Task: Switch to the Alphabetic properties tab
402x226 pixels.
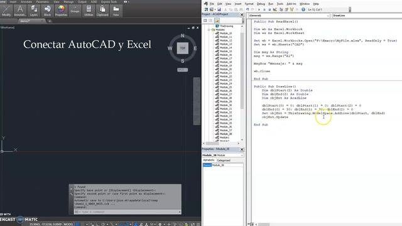Action: 209,160
